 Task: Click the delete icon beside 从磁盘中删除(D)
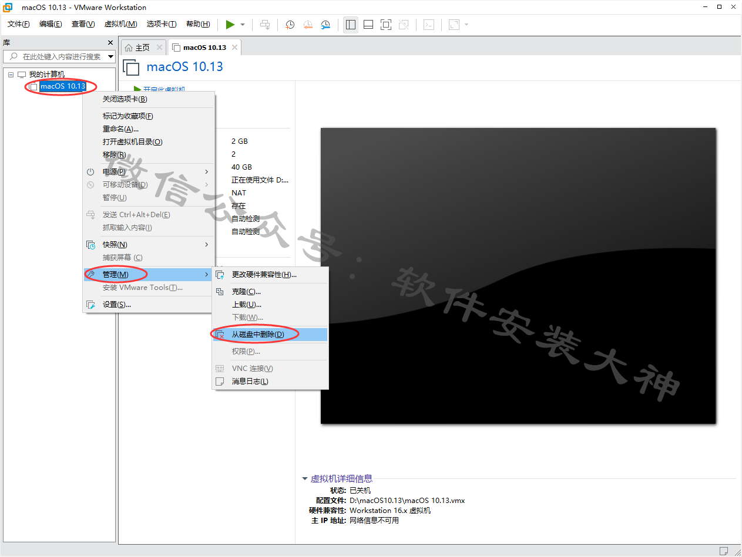[x=220, y=335]
